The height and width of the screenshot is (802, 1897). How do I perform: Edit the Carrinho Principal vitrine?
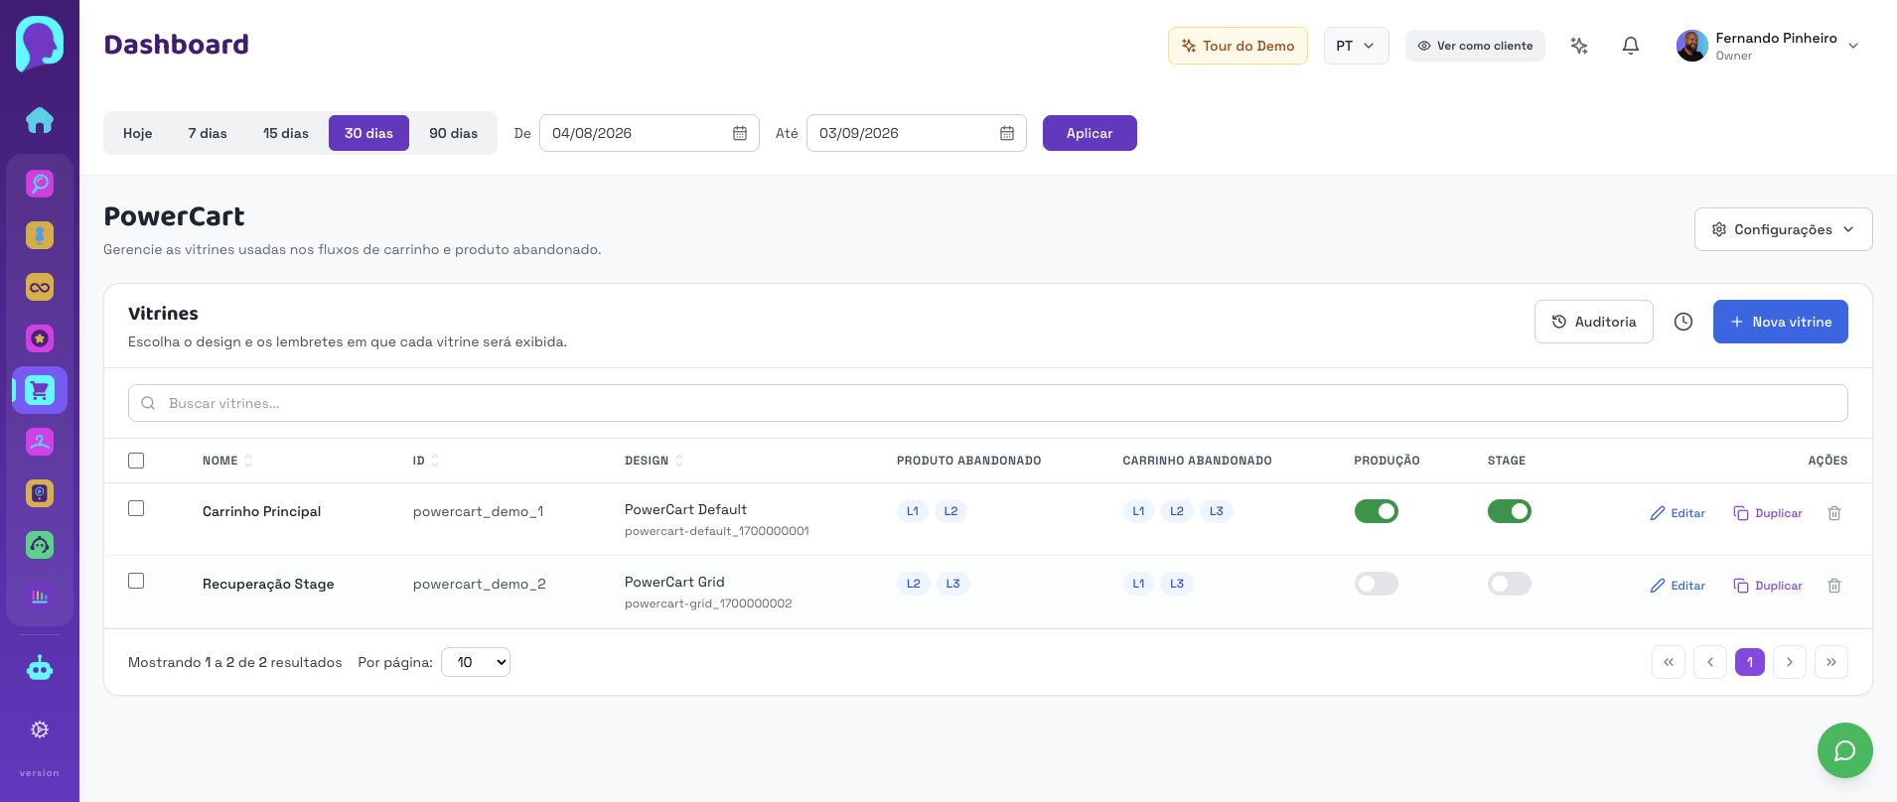coord(1678,513)
